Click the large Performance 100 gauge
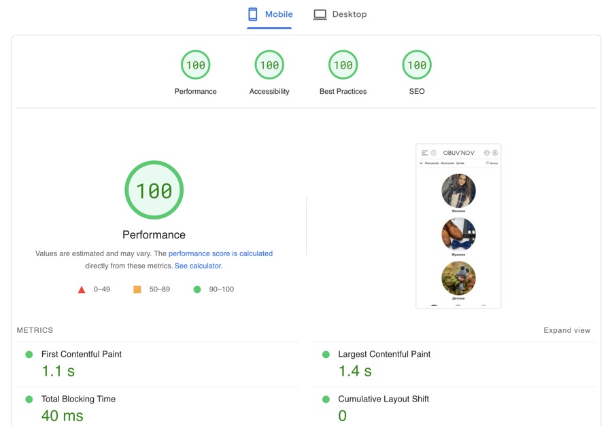Viewport: 612px width, 426px height. pos(154,190)
